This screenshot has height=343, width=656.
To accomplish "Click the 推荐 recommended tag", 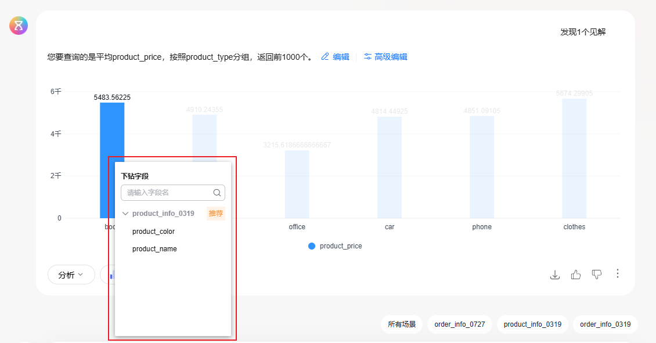I will click(x=216, y=214).
